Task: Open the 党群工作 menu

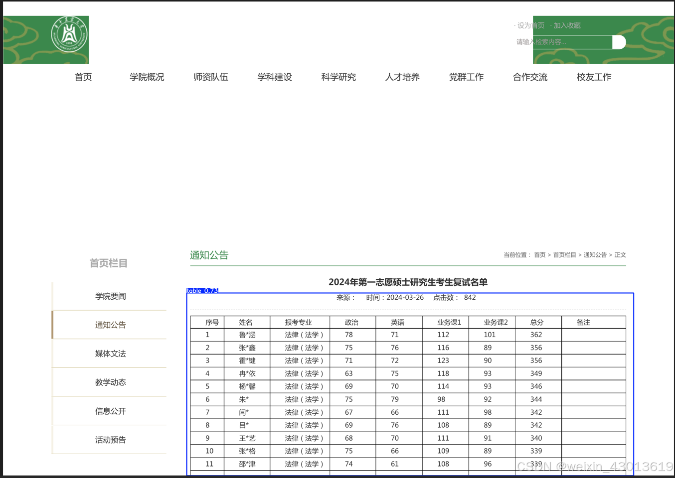Action: pyautogui.click(x=466, y=77)
